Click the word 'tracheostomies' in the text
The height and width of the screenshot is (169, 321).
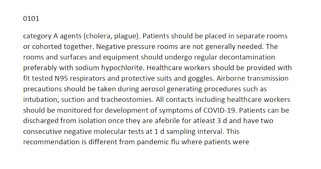pyautogui.click(x=127, y=100)
